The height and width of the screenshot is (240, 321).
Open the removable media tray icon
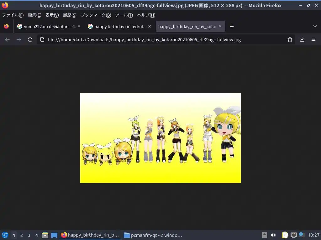click(265, 235)
